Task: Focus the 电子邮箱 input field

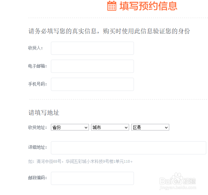Action: click(92, 66)
